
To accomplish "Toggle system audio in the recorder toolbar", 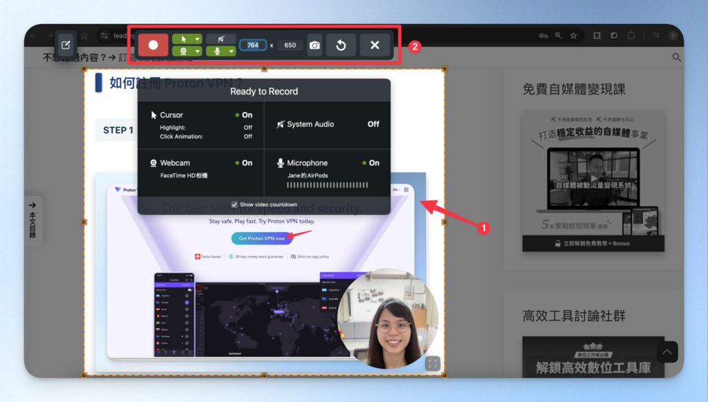I will (221, 39).
